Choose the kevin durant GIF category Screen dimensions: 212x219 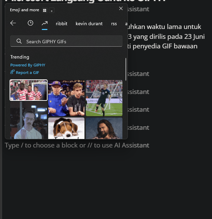point(89,24)
